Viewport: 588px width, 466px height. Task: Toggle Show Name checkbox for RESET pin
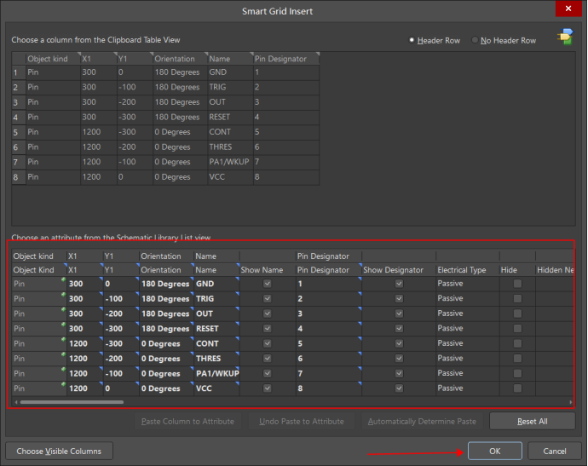(x=268, y=329)
